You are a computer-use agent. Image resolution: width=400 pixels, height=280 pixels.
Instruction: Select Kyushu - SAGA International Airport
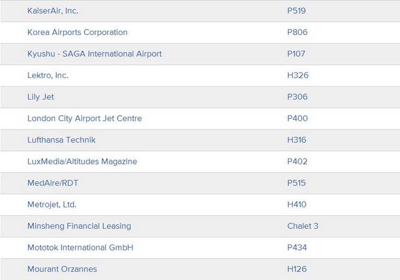pyautogui.click(x=94, y=54)
